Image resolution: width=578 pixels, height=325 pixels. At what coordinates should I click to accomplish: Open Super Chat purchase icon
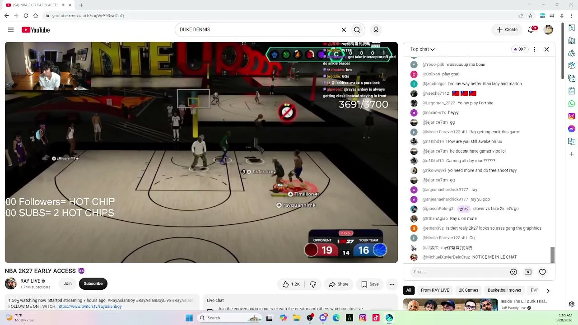tap(528, 272)
